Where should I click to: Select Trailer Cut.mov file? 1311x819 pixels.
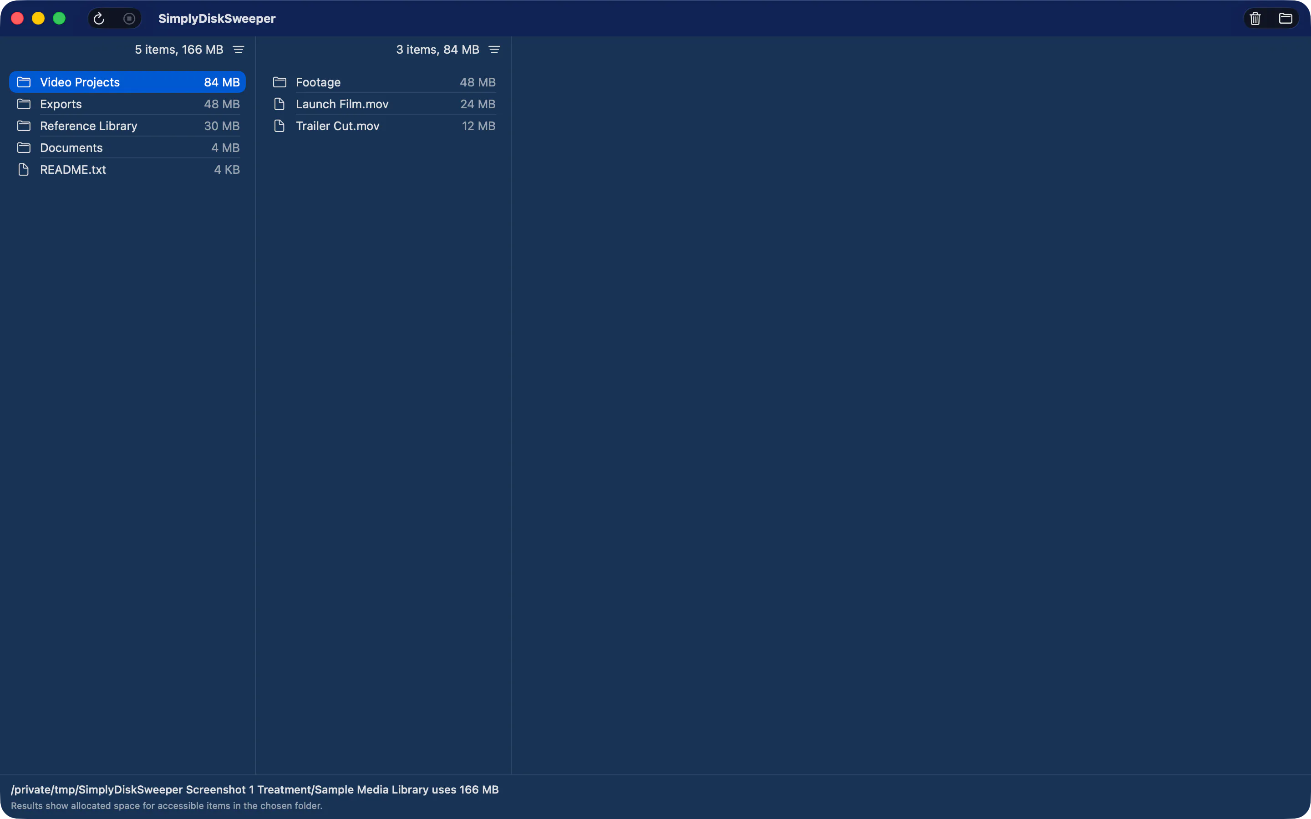tap(384, 126)
